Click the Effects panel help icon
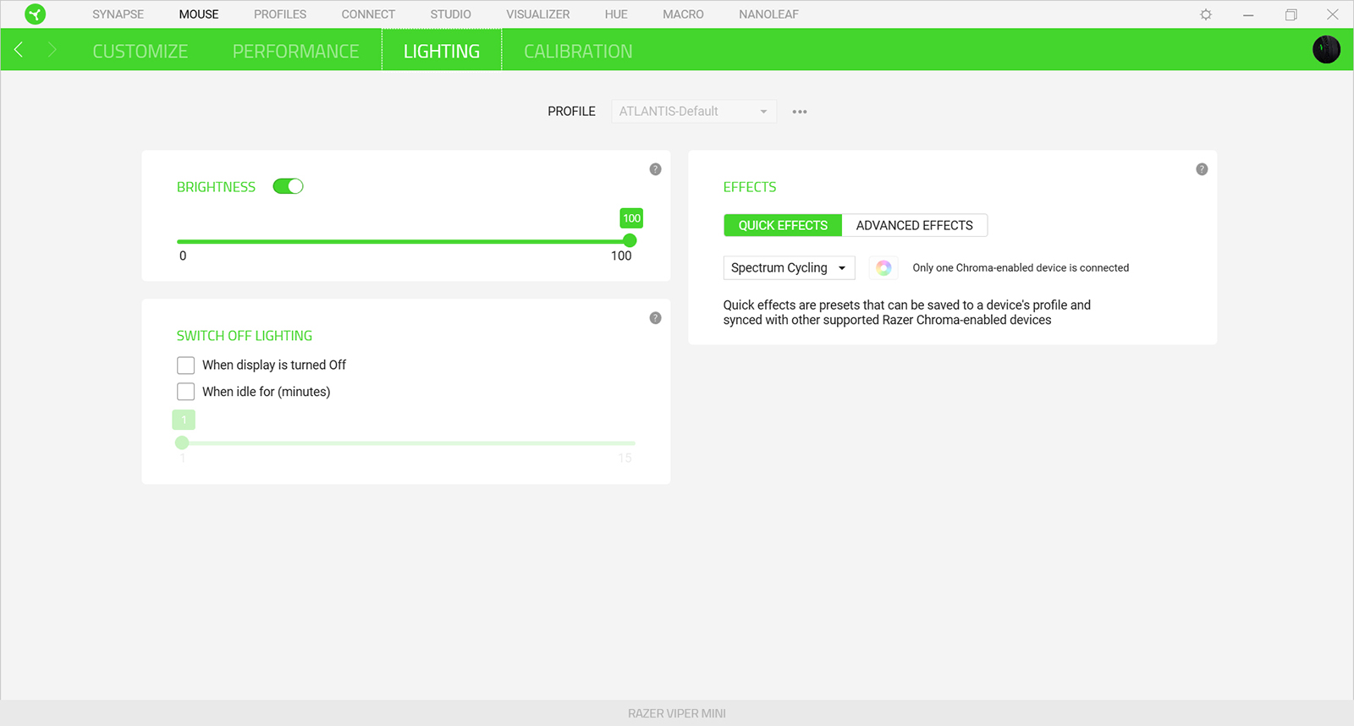 [1202, 169]
